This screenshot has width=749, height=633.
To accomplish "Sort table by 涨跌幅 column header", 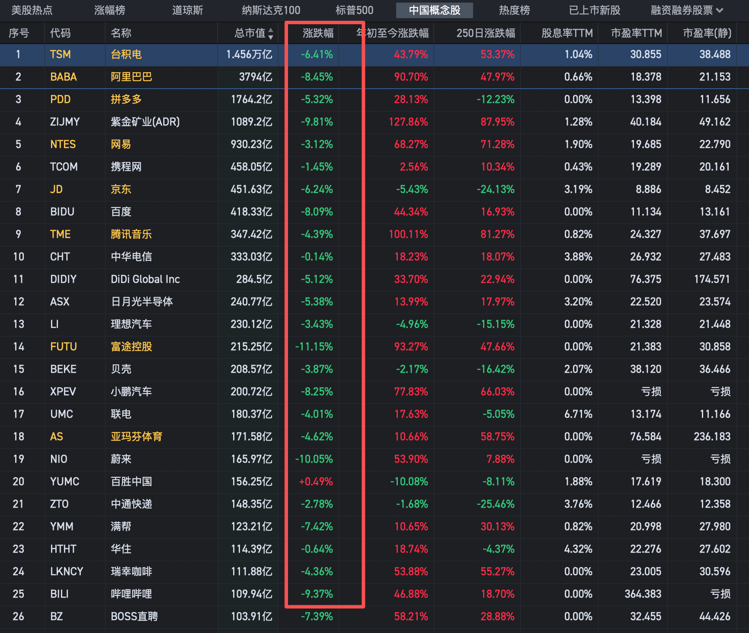I will click(x=319, y=33).
